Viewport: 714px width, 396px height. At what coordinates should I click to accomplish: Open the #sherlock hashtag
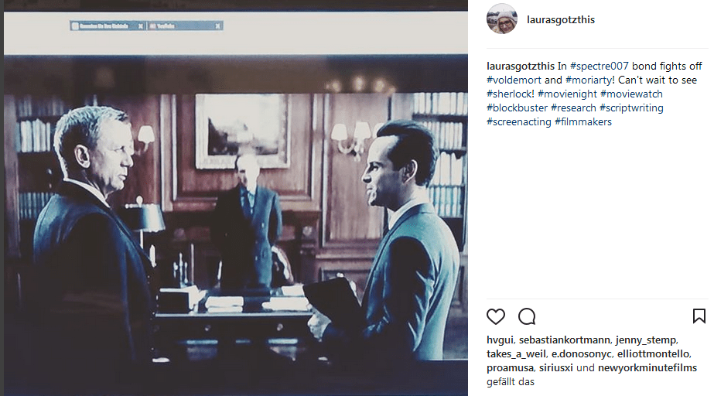tap(509, 94)
